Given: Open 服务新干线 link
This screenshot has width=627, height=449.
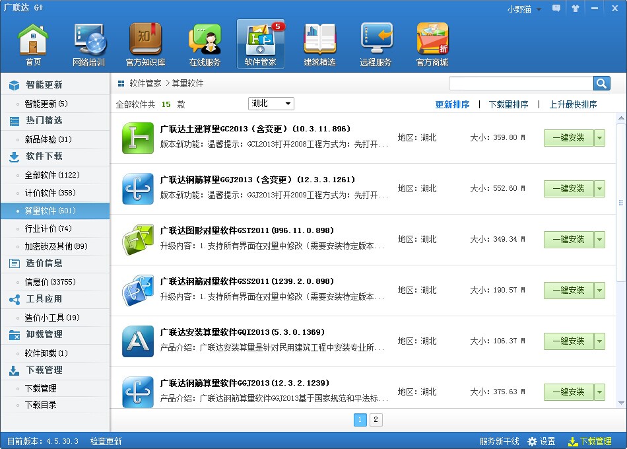Looking at the screenshot, I should tap(499, 441).
